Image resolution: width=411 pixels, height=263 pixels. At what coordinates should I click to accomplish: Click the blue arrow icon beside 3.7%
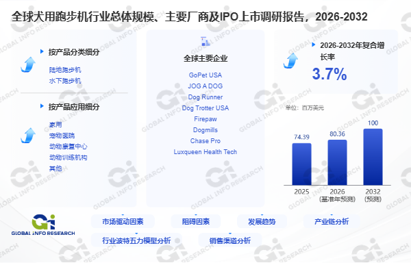click(290, 61)
